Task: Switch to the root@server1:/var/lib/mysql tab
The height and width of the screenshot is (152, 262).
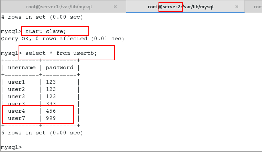Action: coord(59,7)
